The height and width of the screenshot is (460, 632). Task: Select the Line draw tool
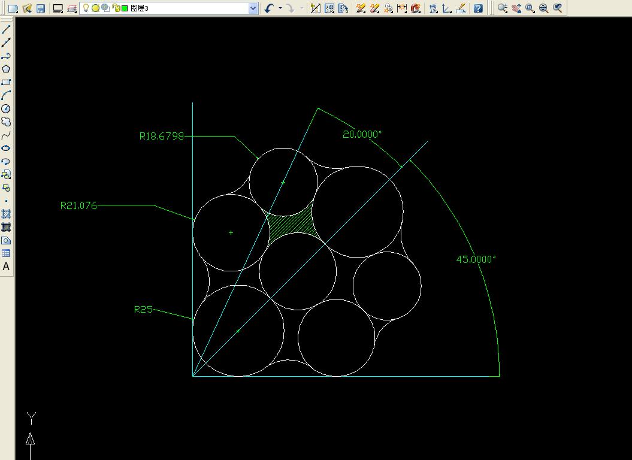(6, 29)
